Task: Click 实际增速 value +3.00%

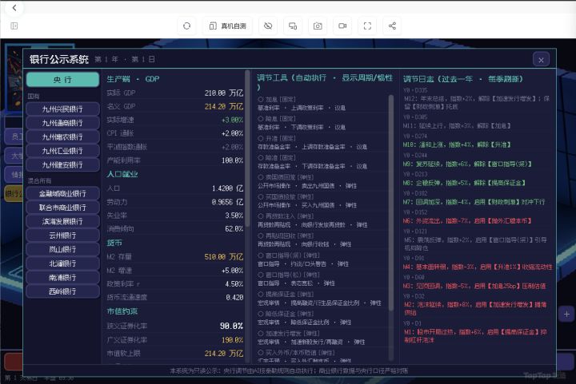Action: coord(232,121)
